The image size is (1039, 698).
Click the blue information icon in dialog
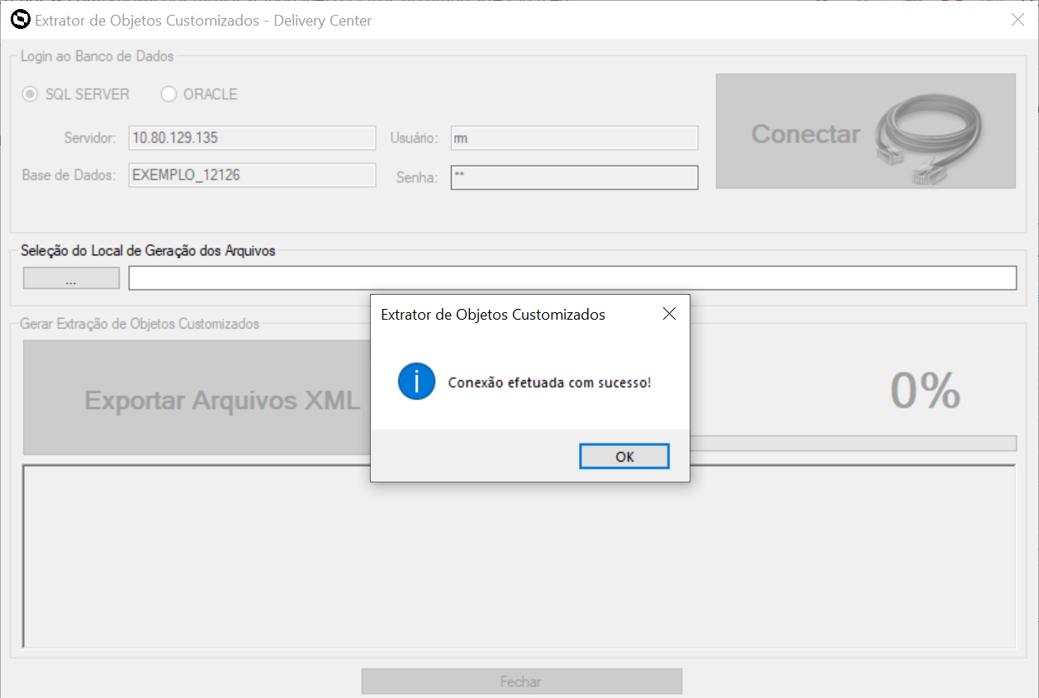coord(416,382)
